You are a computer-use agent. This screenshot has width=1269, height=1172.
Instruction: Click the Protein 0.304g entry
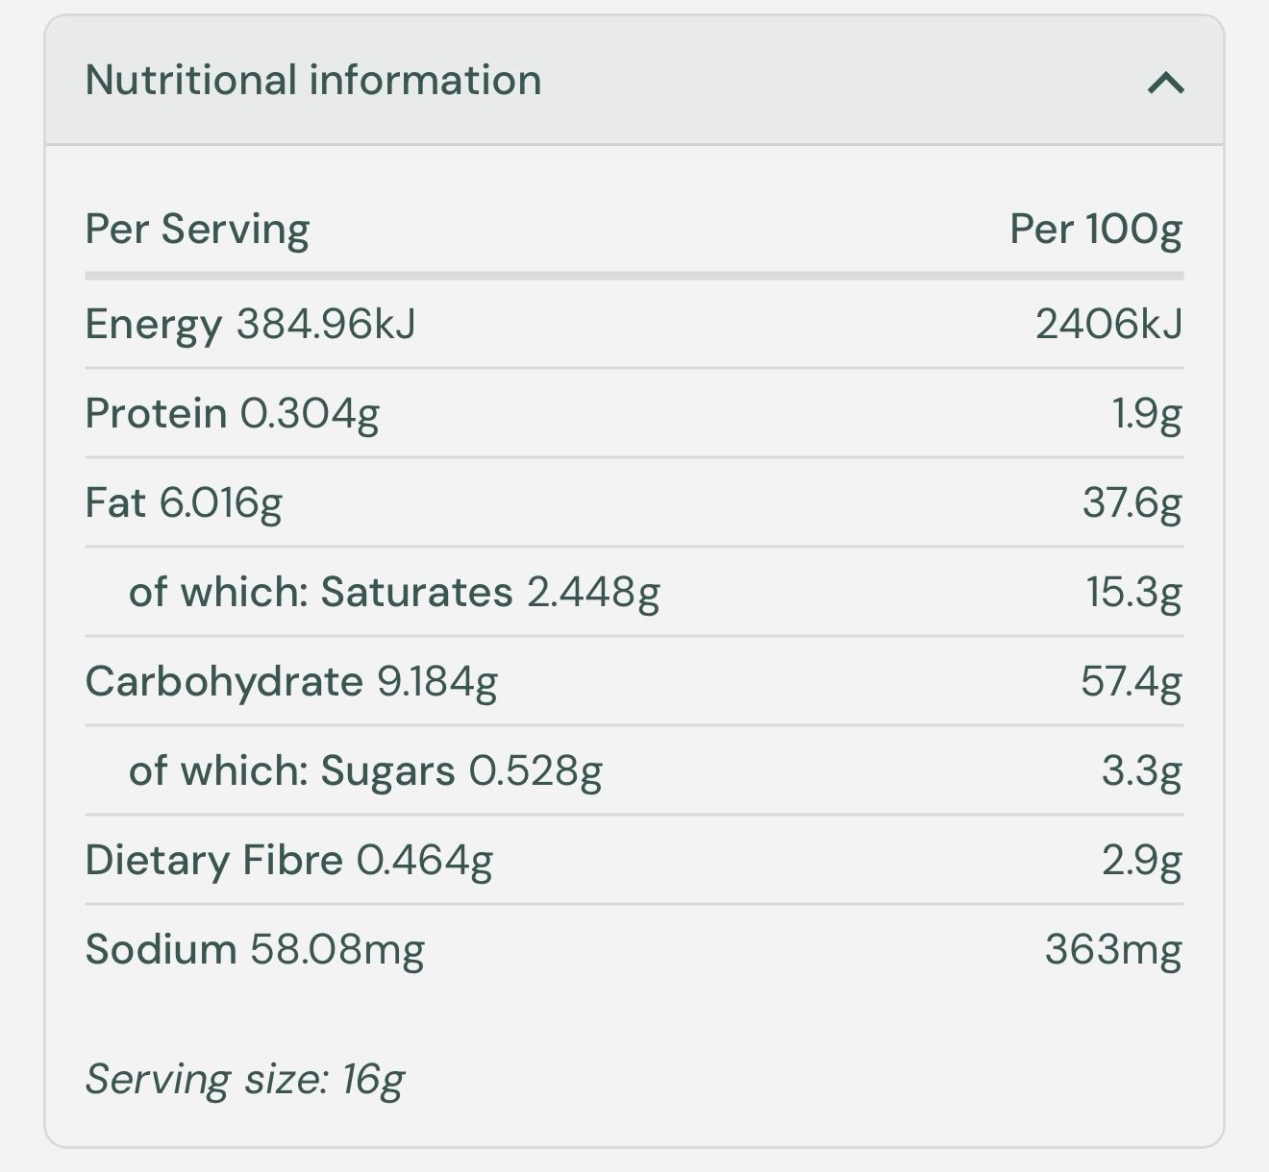click(x=232, y=414)
